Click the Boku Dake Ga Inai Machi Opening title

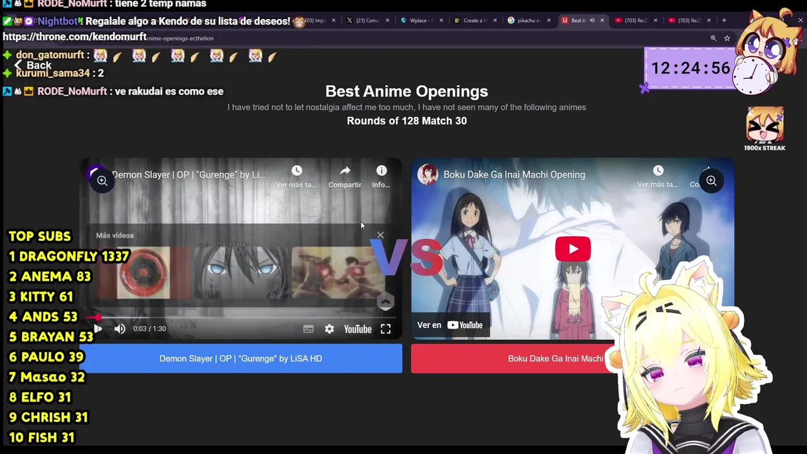514,175
